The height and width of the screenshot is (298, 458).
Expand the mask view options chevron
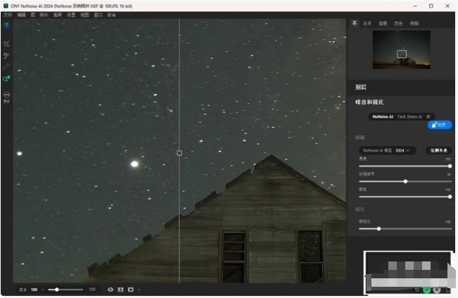(139, 290)
